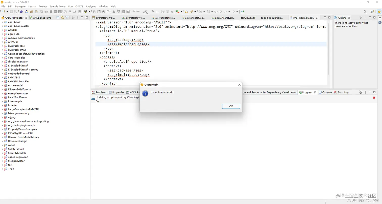Viewport: 382px width, 204px height.
Task: Click the Pin Editor toolbar icon
Action: tap(243, 12)
